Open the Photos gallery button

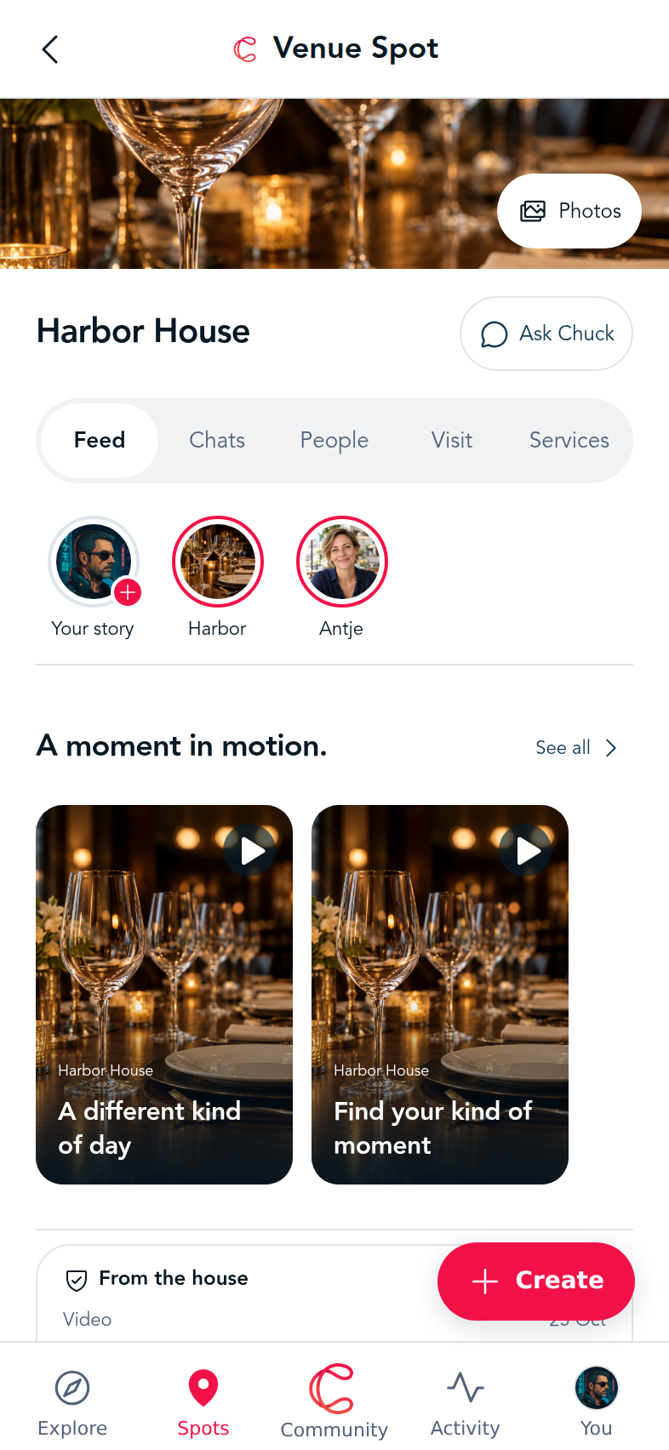tap(569, 211)
